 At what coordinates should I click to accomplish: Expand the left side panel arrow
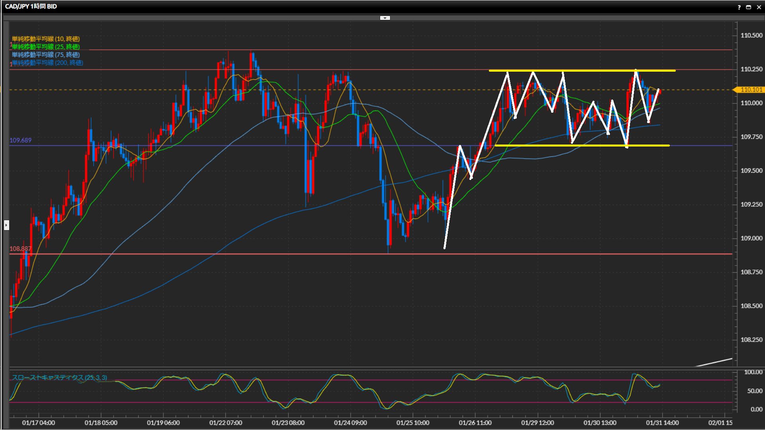click(x=6, y=225)
